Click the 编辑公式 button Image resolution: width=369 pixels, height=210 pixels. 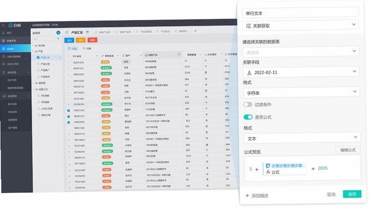[348, 150]
